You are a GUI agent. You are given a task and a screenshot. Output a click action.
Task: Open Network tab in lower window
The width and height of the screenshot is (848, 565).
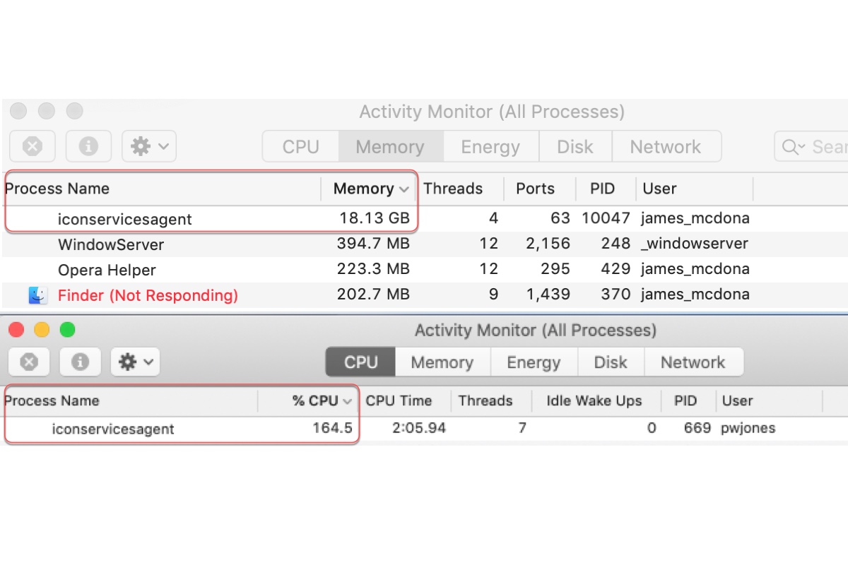click(693, 362)
